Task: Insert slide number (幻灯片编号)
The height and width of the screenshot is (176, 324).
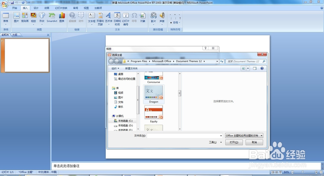Action: 126,19
